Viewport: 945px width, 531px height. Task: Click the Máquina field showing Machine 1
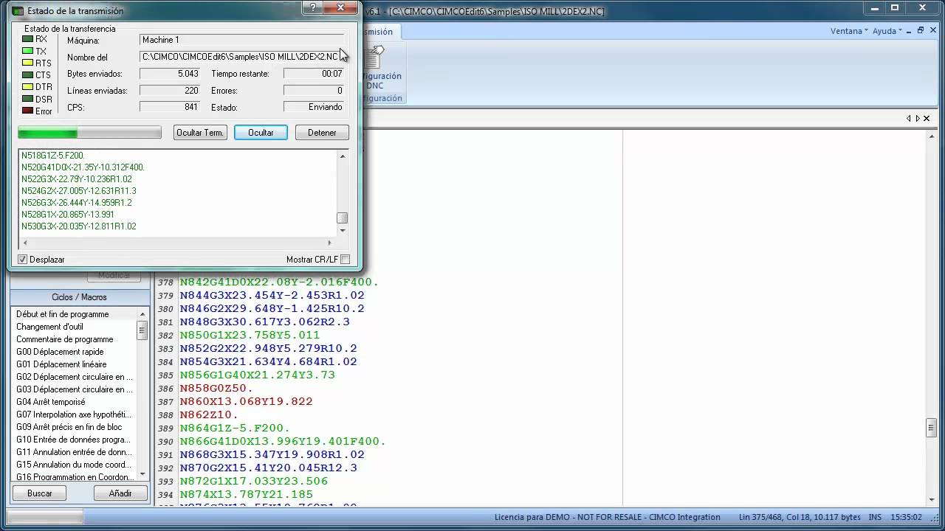241,40
